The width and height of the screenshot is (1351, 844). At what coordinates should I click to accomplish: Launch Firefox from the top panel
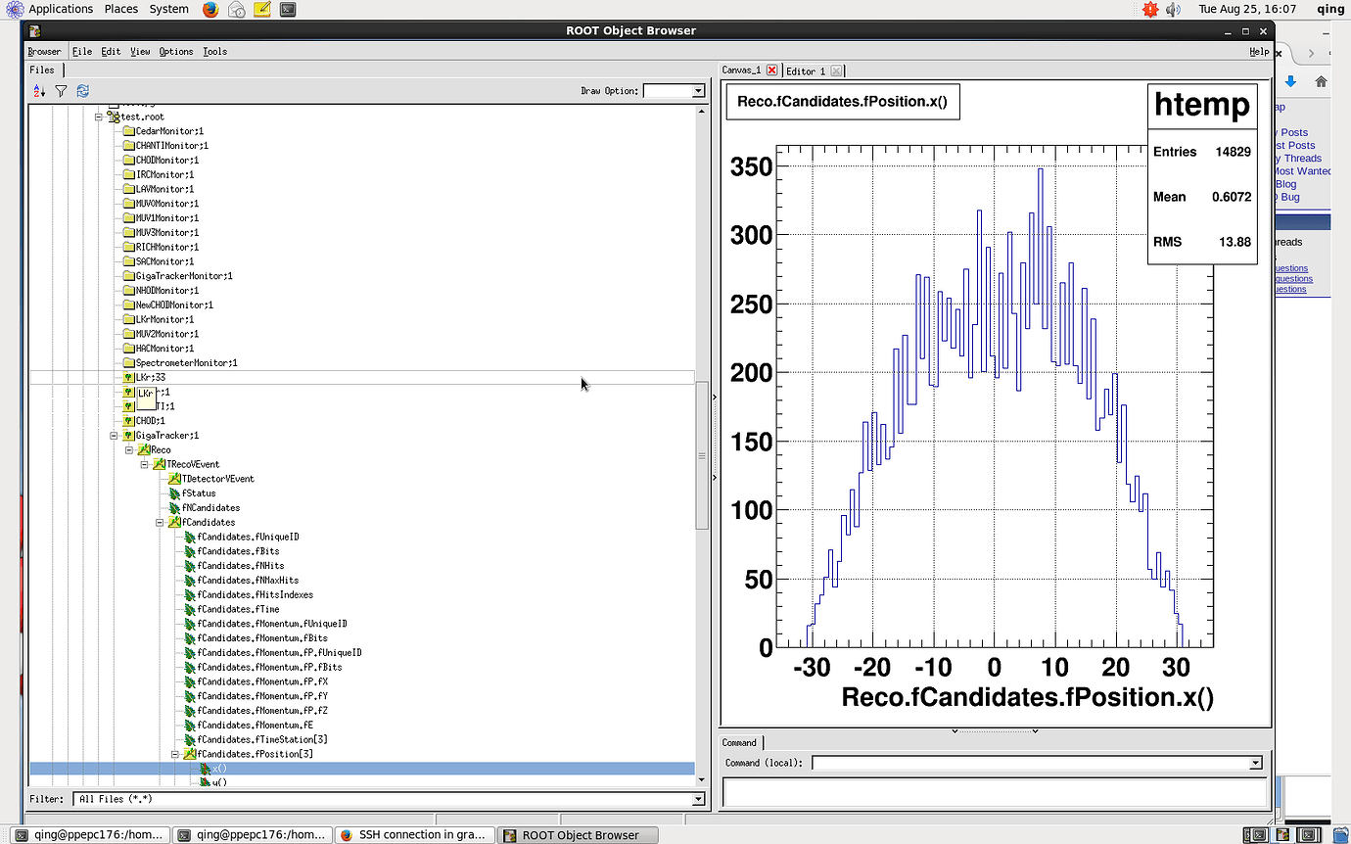point(211,10)
